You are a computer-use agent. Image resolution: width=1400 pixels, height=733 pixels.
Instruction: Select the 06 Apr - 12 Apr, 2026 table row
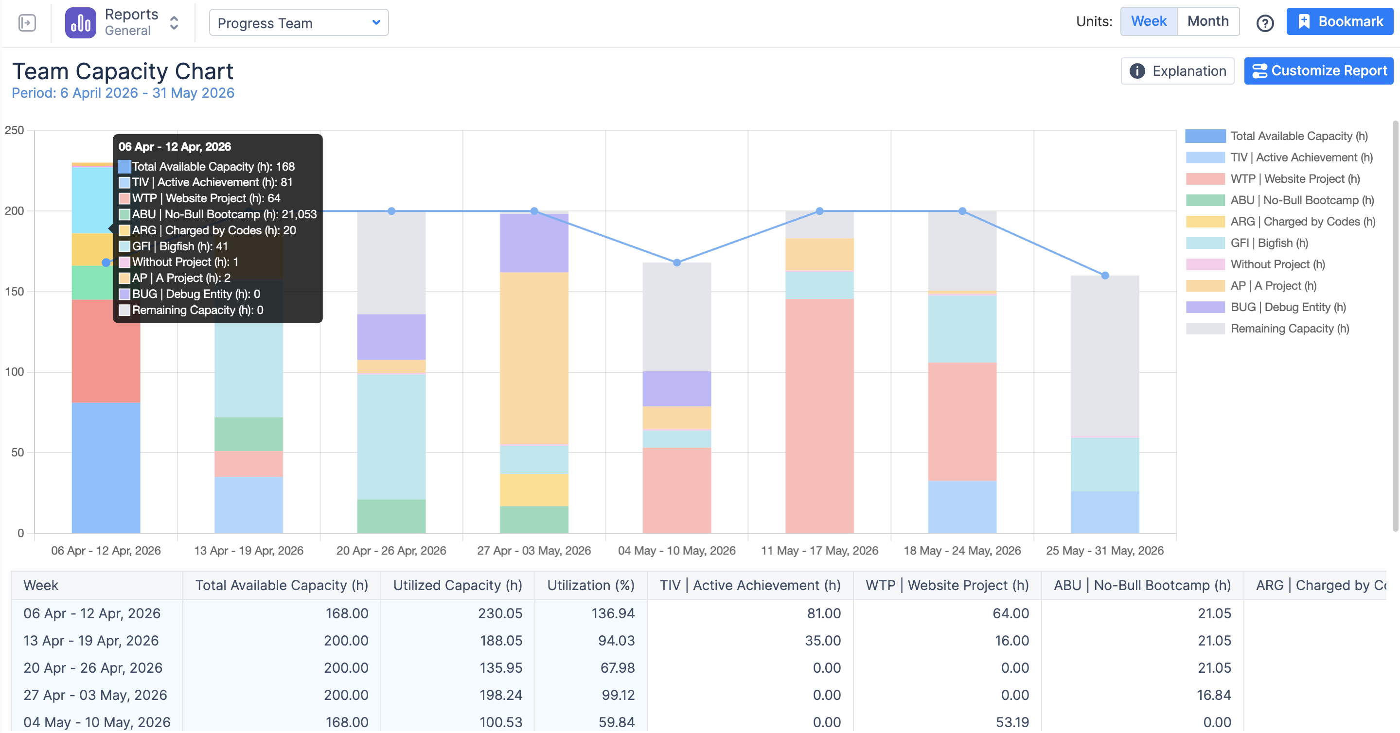click(x=698, y=613)
